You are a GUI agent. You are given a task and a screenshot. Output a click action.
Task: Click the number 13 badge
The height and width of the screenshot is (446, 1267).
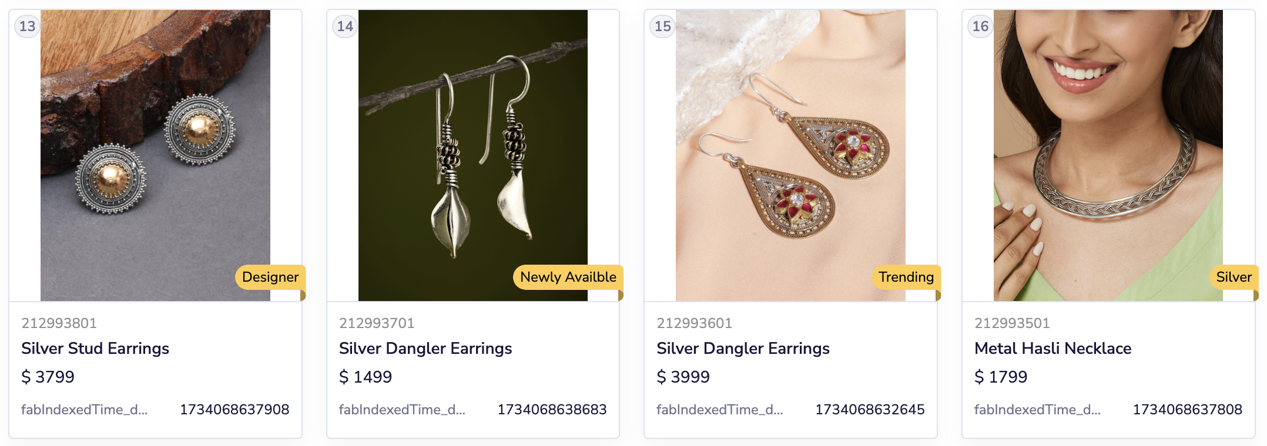pos(27,26)
